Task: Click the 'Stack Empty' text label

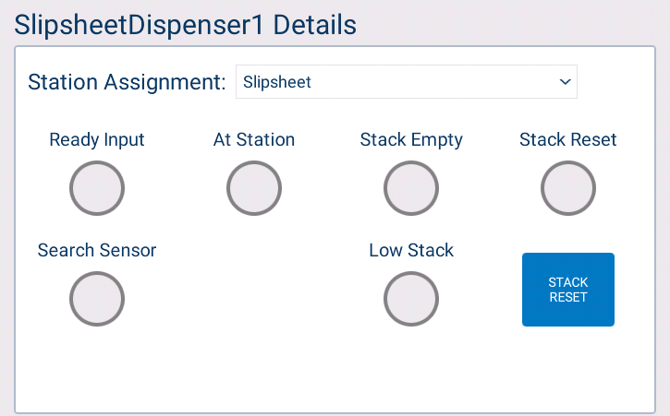Action: pos(411,140)
